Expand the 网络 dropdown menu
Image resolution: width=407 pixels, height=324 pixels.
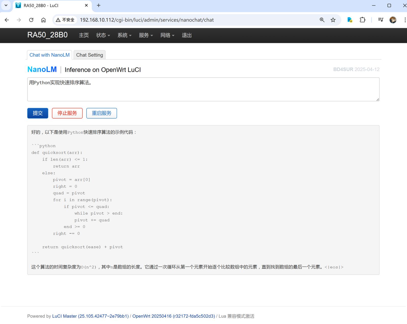coord(167,35)
